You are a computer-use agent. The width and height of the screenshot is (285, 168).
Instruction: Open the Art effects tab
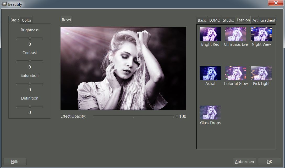pos(255,20)
